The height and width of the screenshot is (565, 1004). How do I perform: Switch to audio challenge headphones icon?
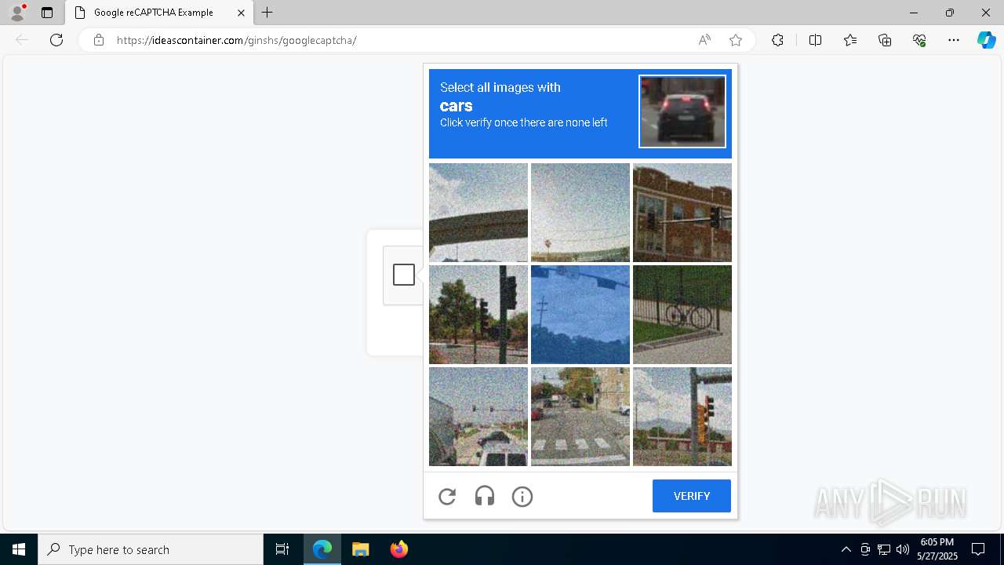485,496
